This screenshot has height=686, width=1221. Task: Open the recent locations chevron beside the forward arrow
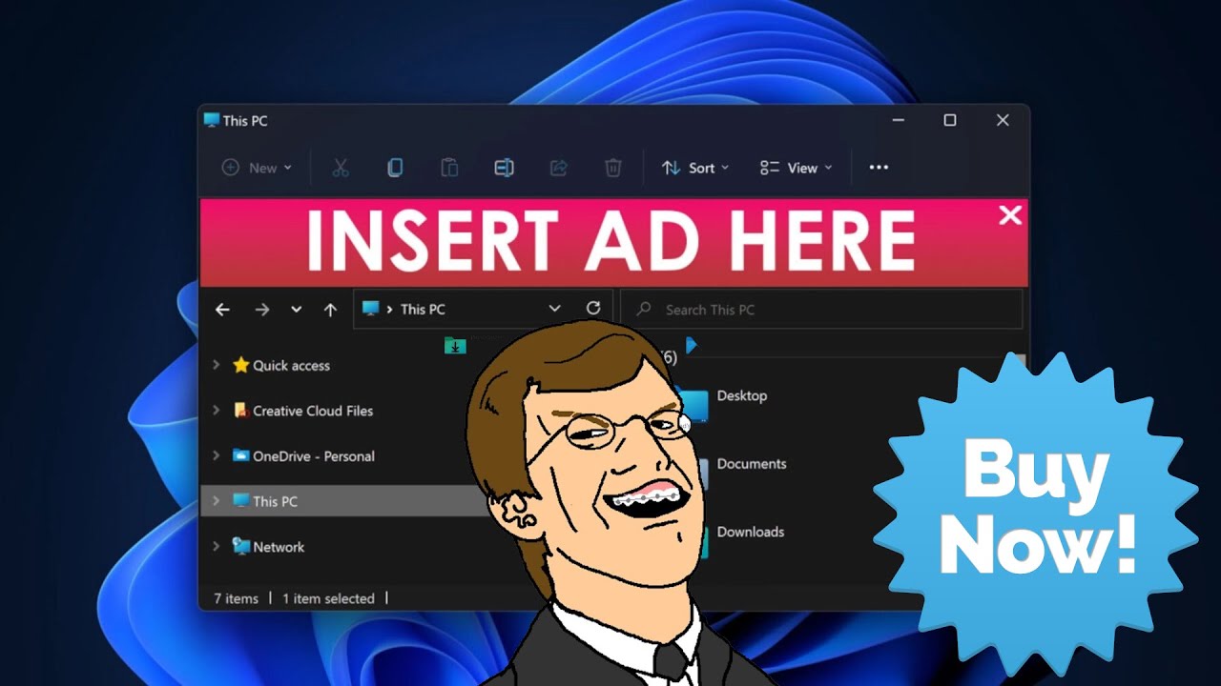click(x=295, y=309)
